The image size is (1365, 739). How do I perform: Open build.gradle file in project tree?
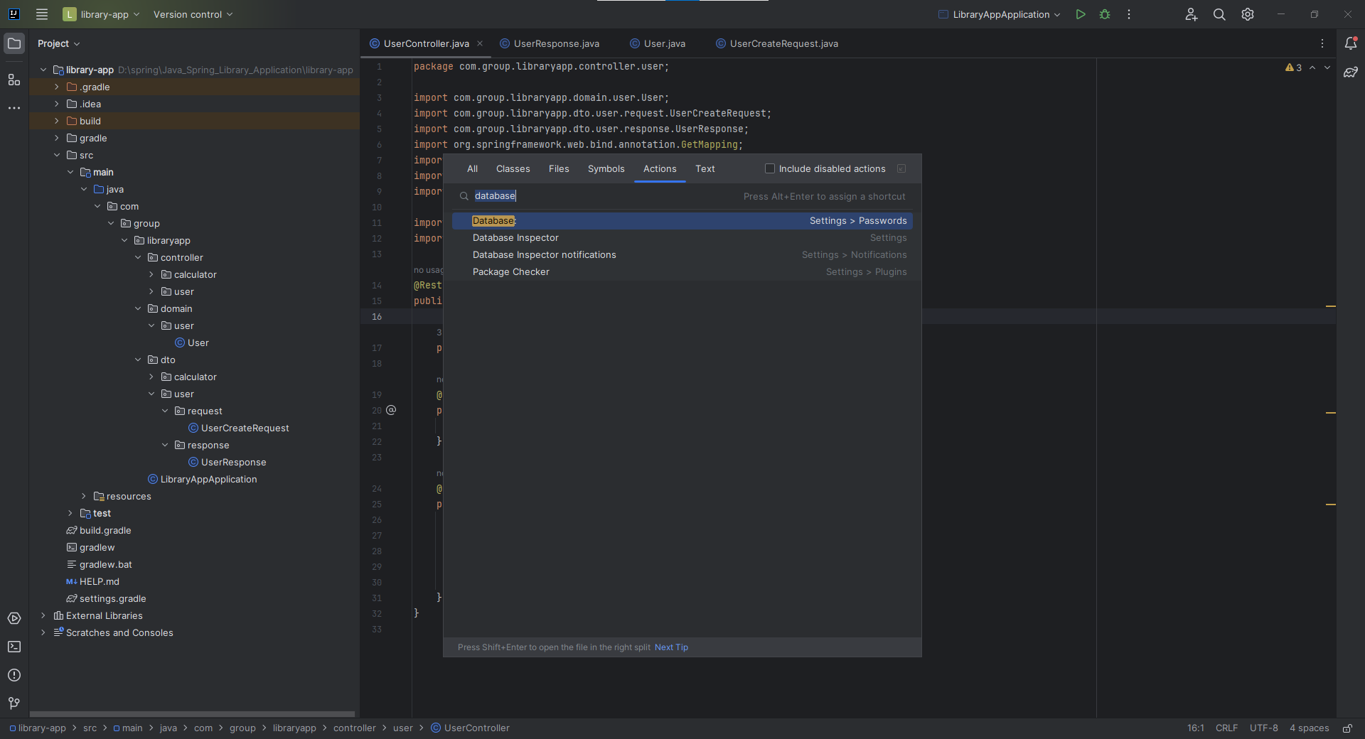(99, 530)
